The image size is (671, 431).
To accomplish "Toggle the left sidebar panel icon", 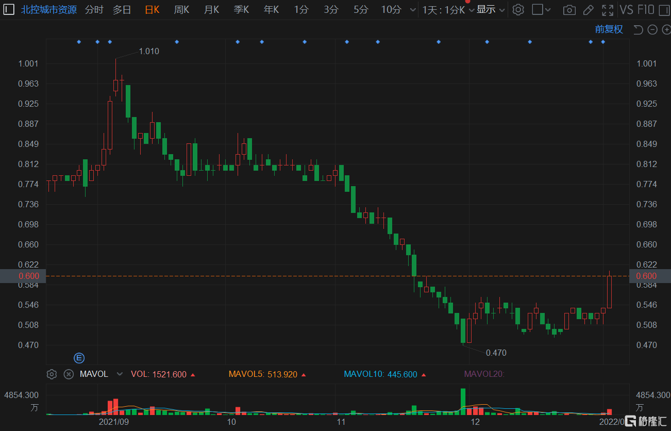I will [x=9, y=9].
